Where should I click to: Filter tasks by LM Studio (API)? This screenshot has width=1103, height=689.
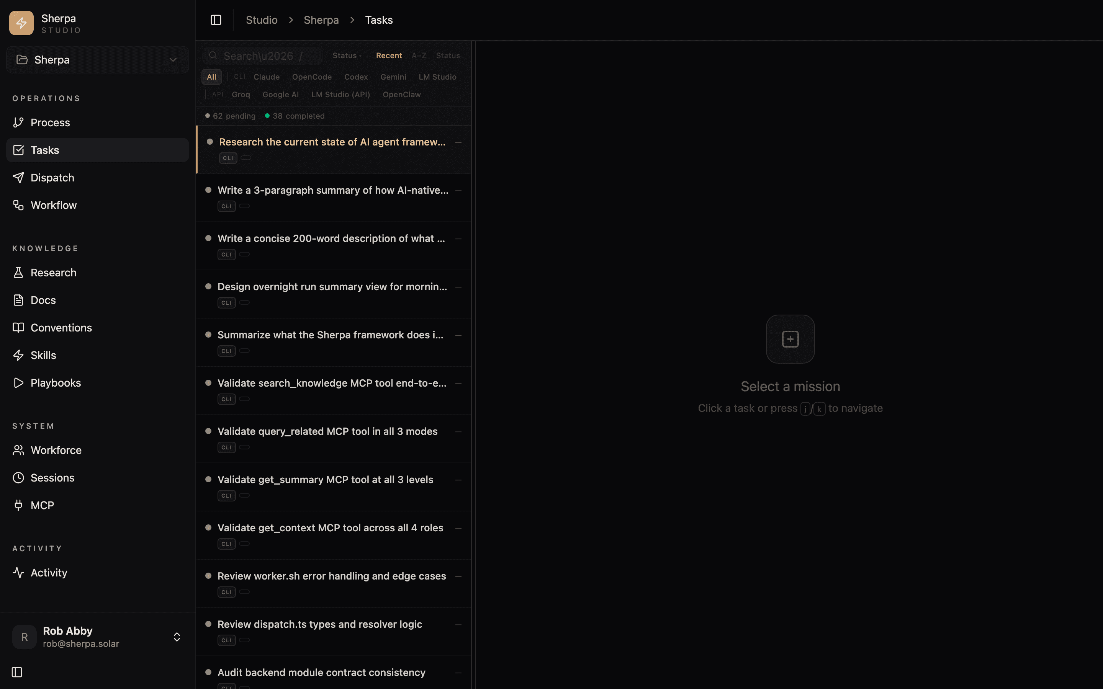coord(340,95)
